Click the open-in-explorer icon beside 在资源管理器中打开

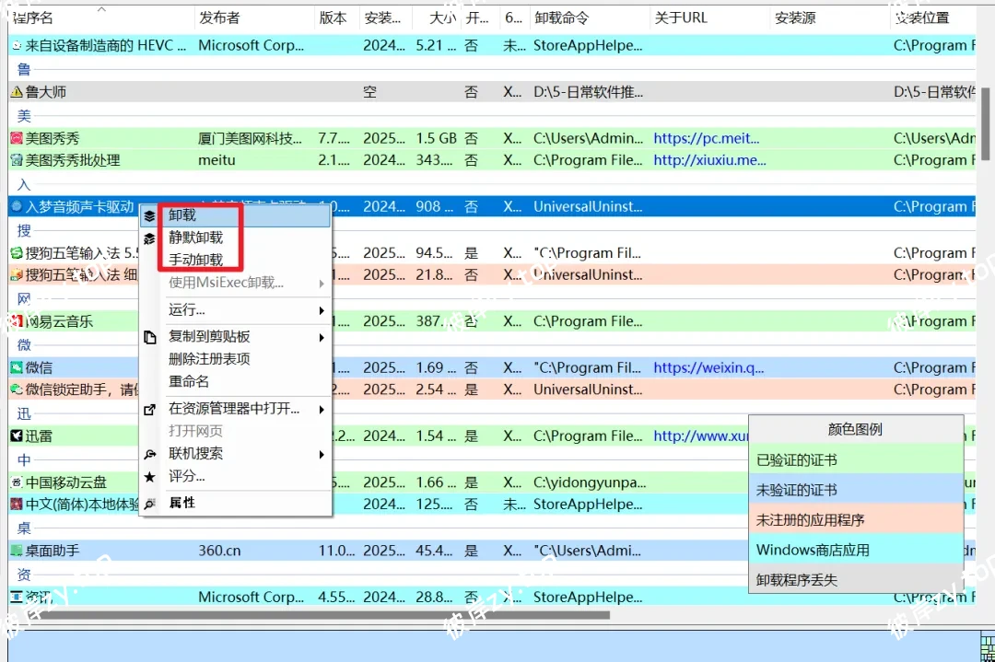(150, 409)
